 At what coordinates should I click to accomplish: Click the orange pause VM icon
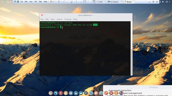[51, 2]
